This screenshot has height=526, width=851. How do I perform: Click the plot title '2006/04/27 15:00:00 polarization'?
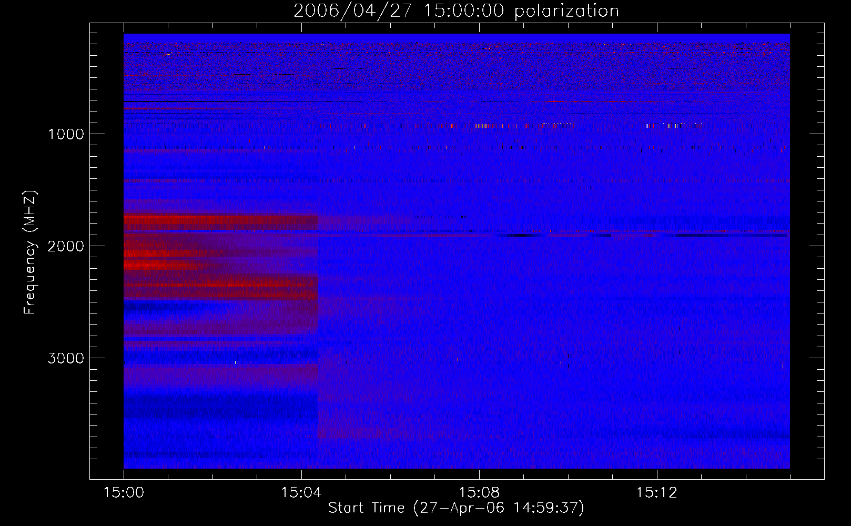tap(456, 11)
